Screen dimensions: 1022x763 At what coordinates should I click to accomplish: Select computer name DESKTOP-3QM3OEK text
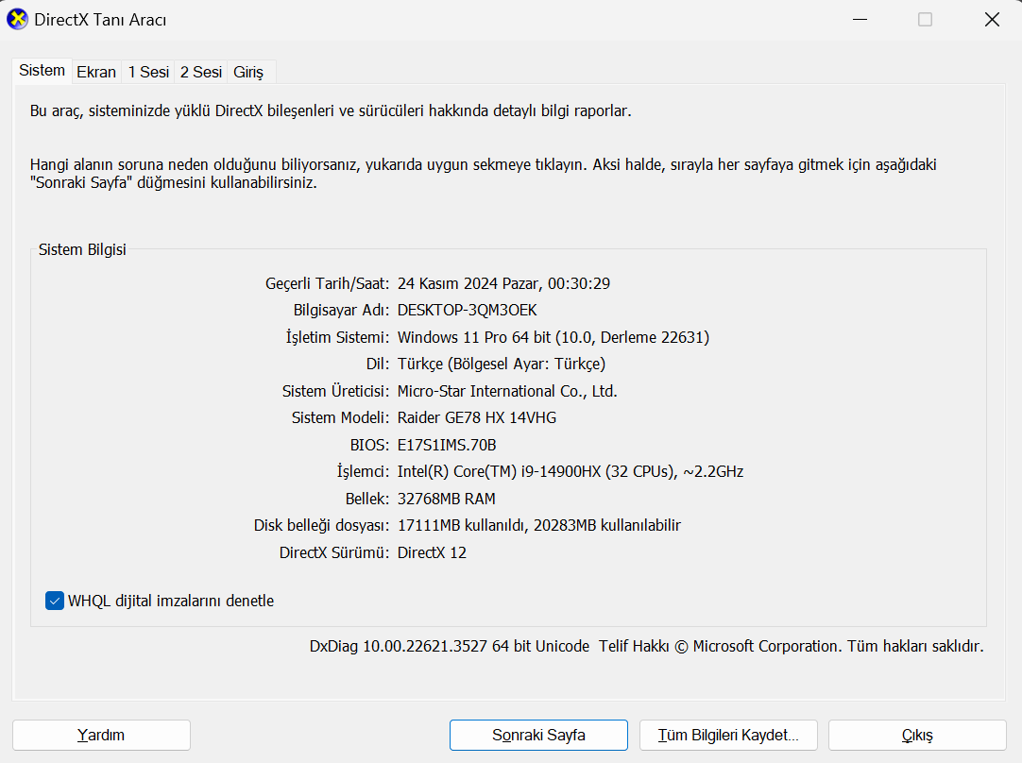[468, 310]
